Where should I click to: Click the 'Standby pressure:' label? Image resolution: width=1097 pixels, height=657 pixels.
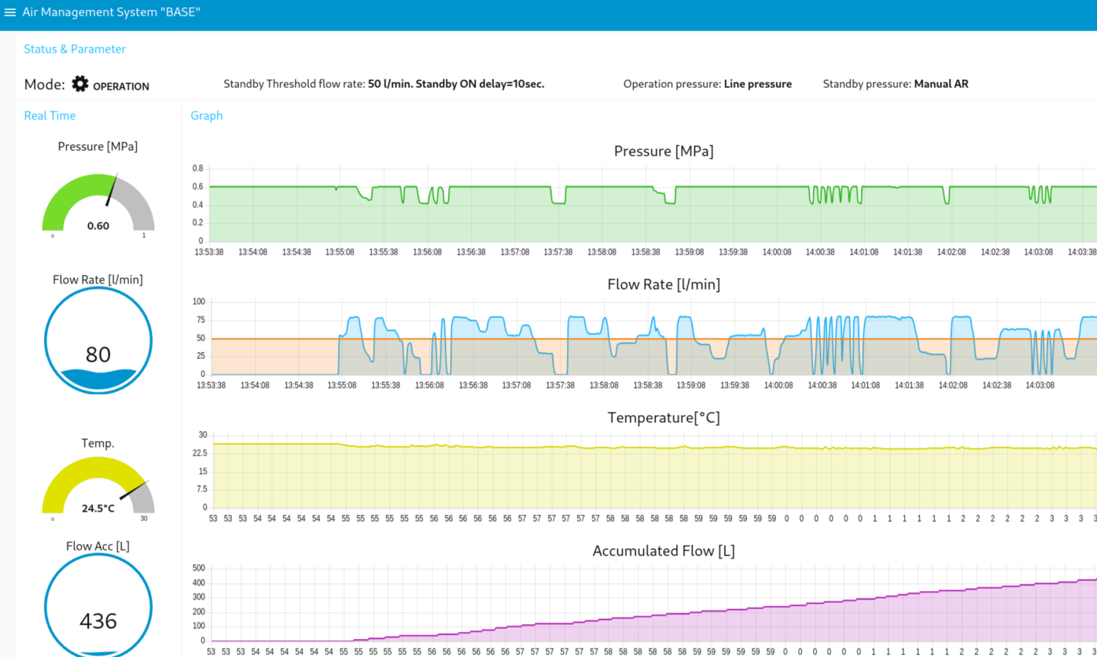(867, 84)
